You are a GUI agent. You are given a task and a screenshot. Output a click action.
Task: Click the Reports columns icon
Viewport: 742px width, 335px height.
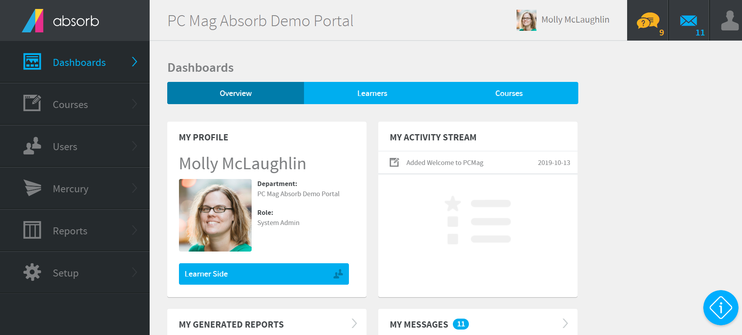32,230
